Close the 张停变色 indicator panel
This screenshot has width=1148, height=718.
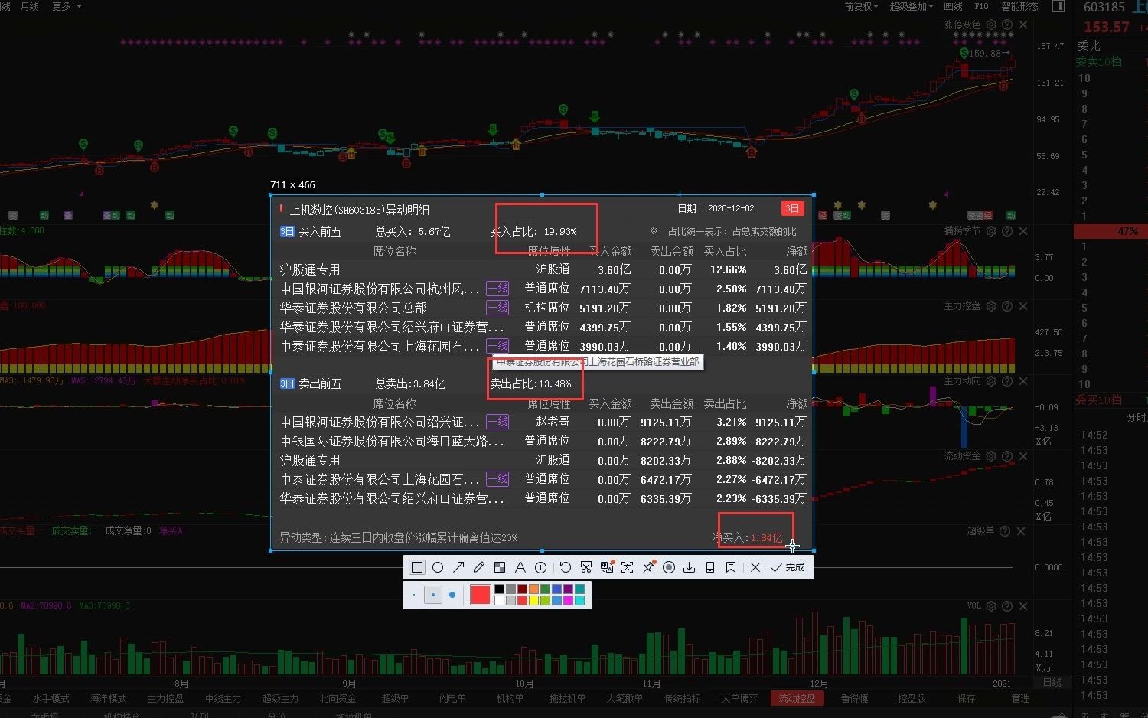1023,25
